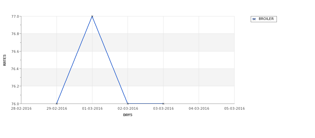Click the BROILER legend marker icon
The image size is (315, 138).
(x=254, y=19)
